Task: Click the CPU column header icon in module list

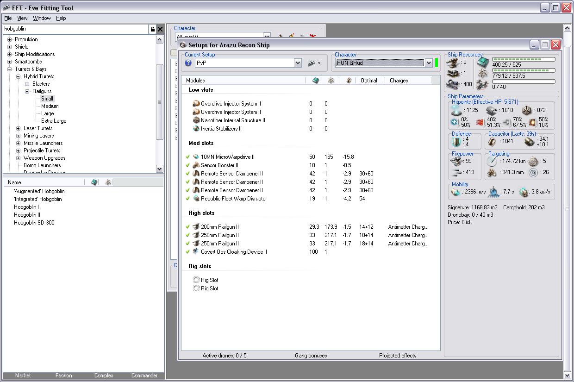Action: (316, 81)
